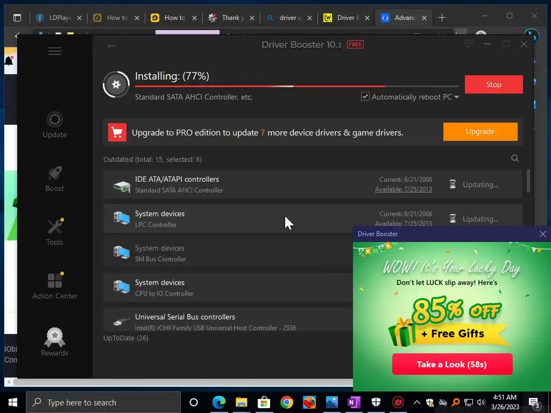
Task: Click the IDE ATA/ATAPI controllers device icon
Action: tap(122, 186)
